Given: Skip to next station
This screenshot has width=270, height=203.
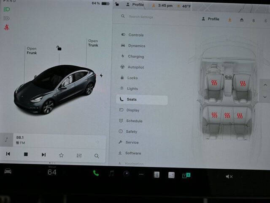Looking at the screenshot, I should [x=43, y=155].
